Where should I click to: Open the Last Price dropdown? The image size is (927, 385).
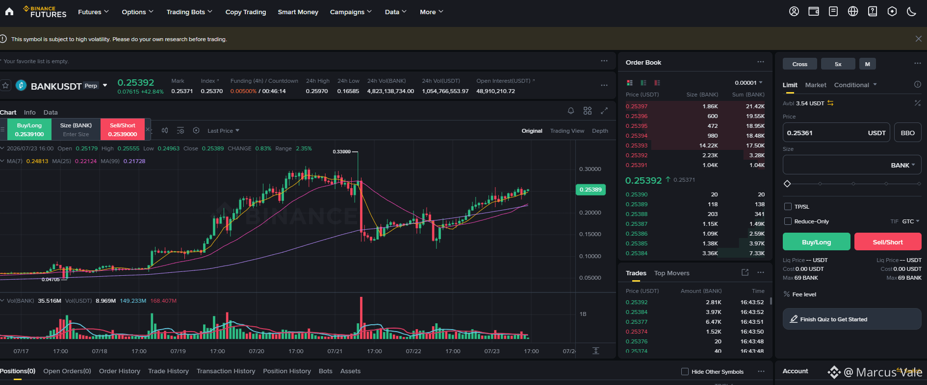click(x=223, y=131)
